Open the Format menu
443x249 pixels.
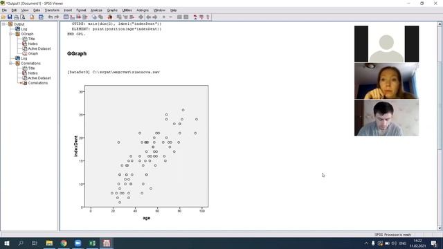click(81, 10)
